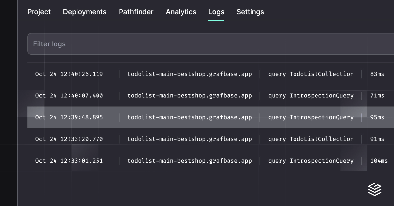Click the hostname in the 12:39:48.895 row
Viewport: 394px width, 206px height.
(189, 117)
